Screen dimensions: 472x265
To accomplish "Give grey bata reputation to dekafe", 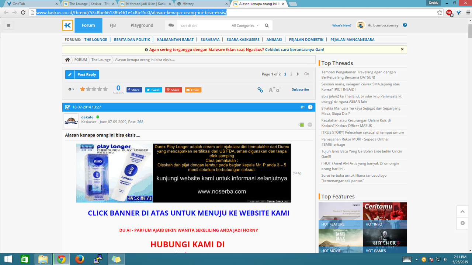I will 310,125.
